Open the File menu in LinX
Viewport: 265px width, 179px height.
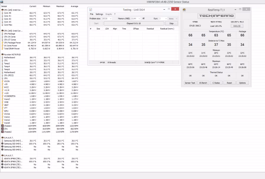click(91, 14)
